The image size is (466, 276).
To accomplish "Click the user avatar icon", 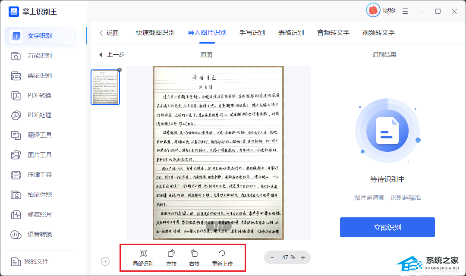I will click(x=373, y=10).
